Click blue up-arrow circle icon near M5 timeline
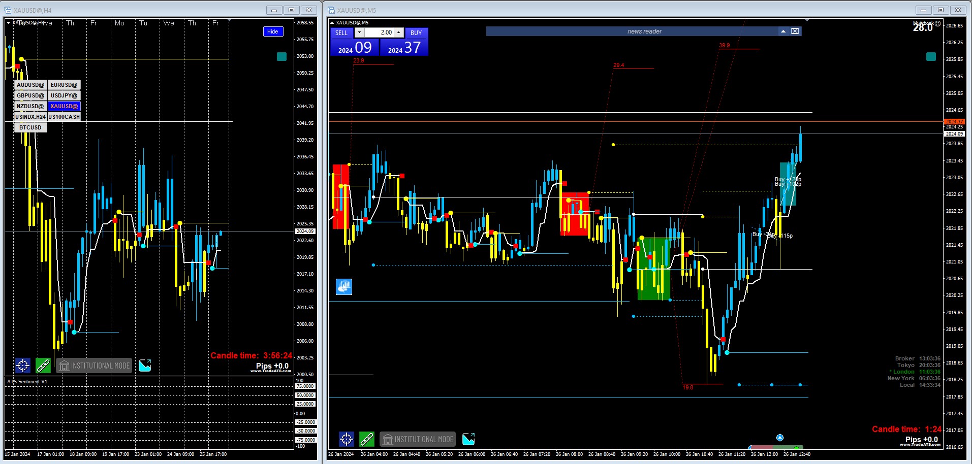The width and height of the screenshot is (972, 464). point(780,438)
